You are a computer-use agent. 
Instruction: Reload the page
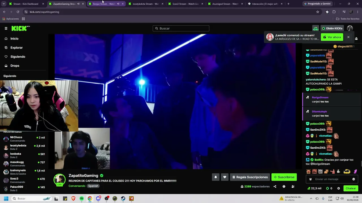[18, 12]
